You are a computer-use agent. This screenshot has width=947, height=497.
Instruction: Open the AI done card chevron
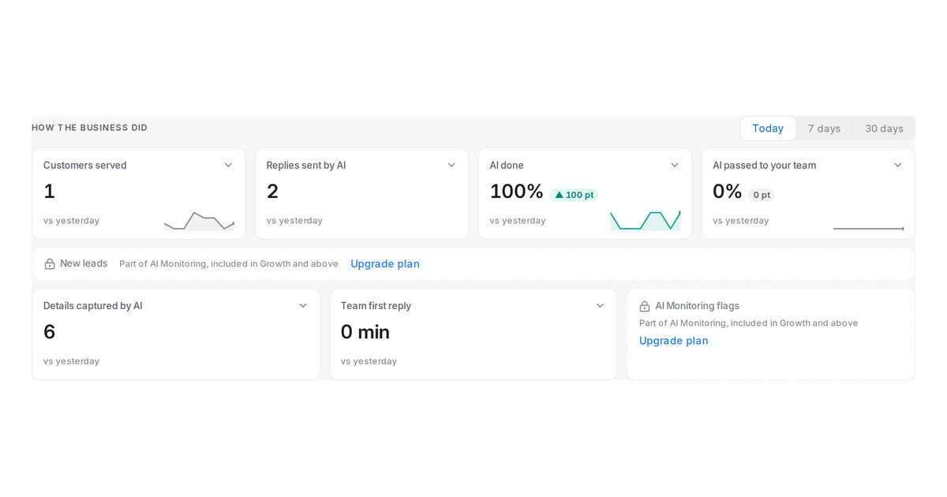[x=675, y=165]
